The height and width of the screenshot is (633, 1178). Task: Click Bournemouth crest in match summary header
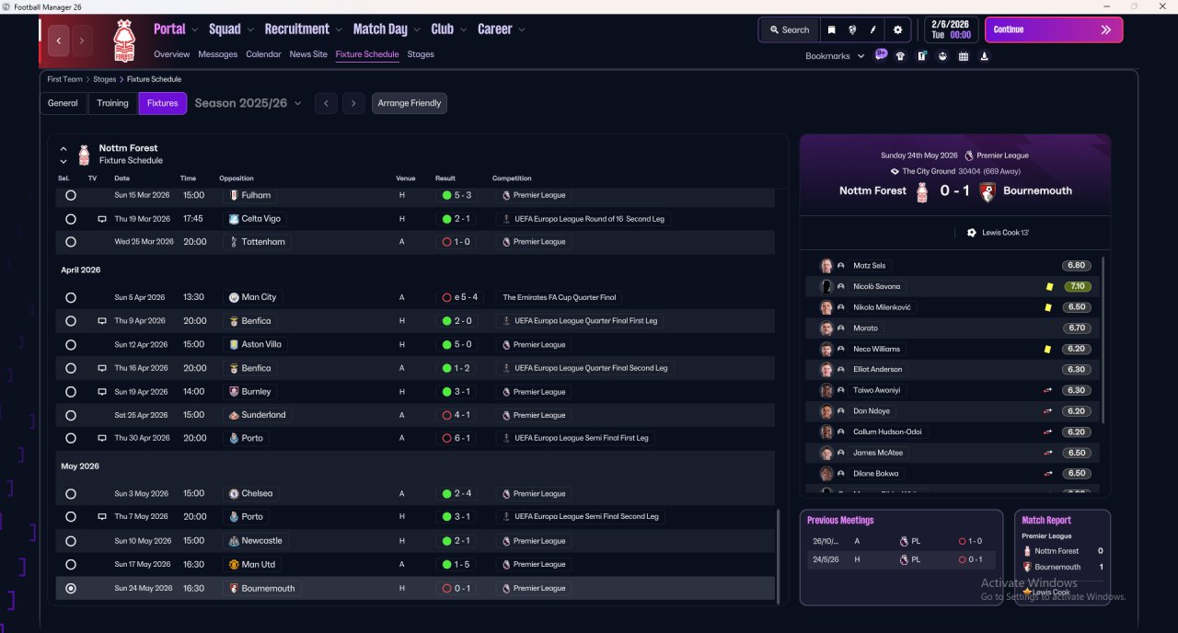point(987,191)
